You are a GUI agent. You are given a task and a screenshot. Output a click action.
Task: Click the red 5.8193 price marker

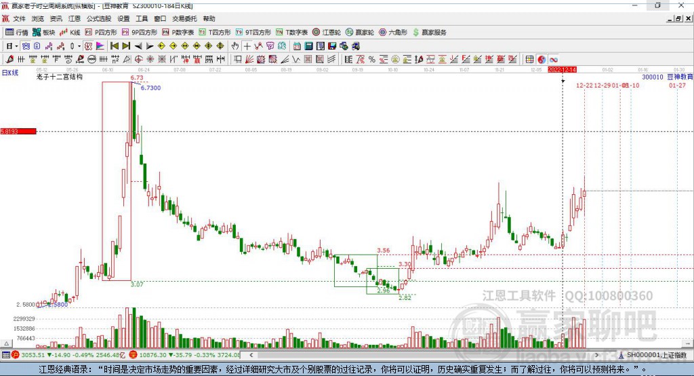(18, 131)
